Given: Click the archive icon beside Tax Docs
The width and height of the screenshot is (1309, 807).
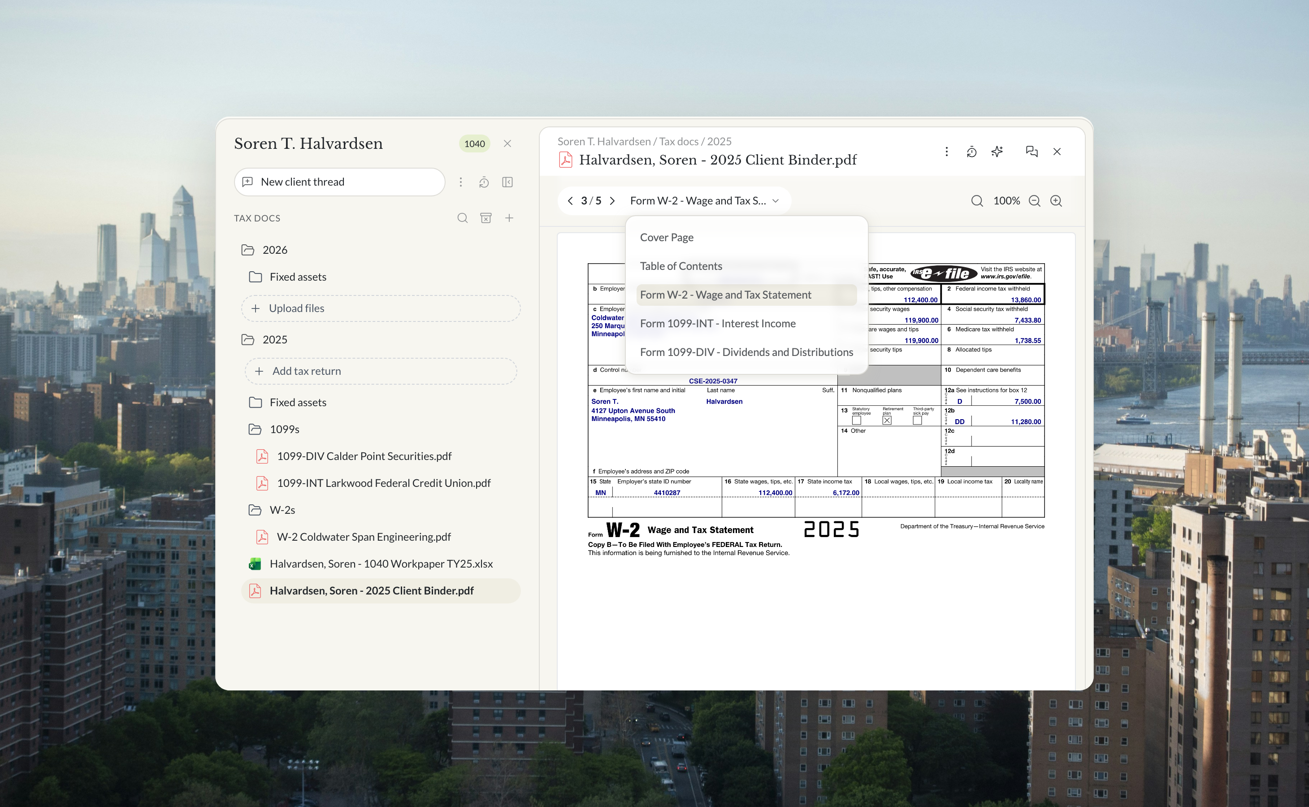Looking at the screenshot, I should pyautogui.click(x=485, y=218).
